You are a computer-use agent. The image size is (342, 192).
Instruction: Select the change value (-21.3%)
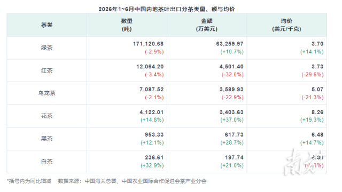coord(313,98)
